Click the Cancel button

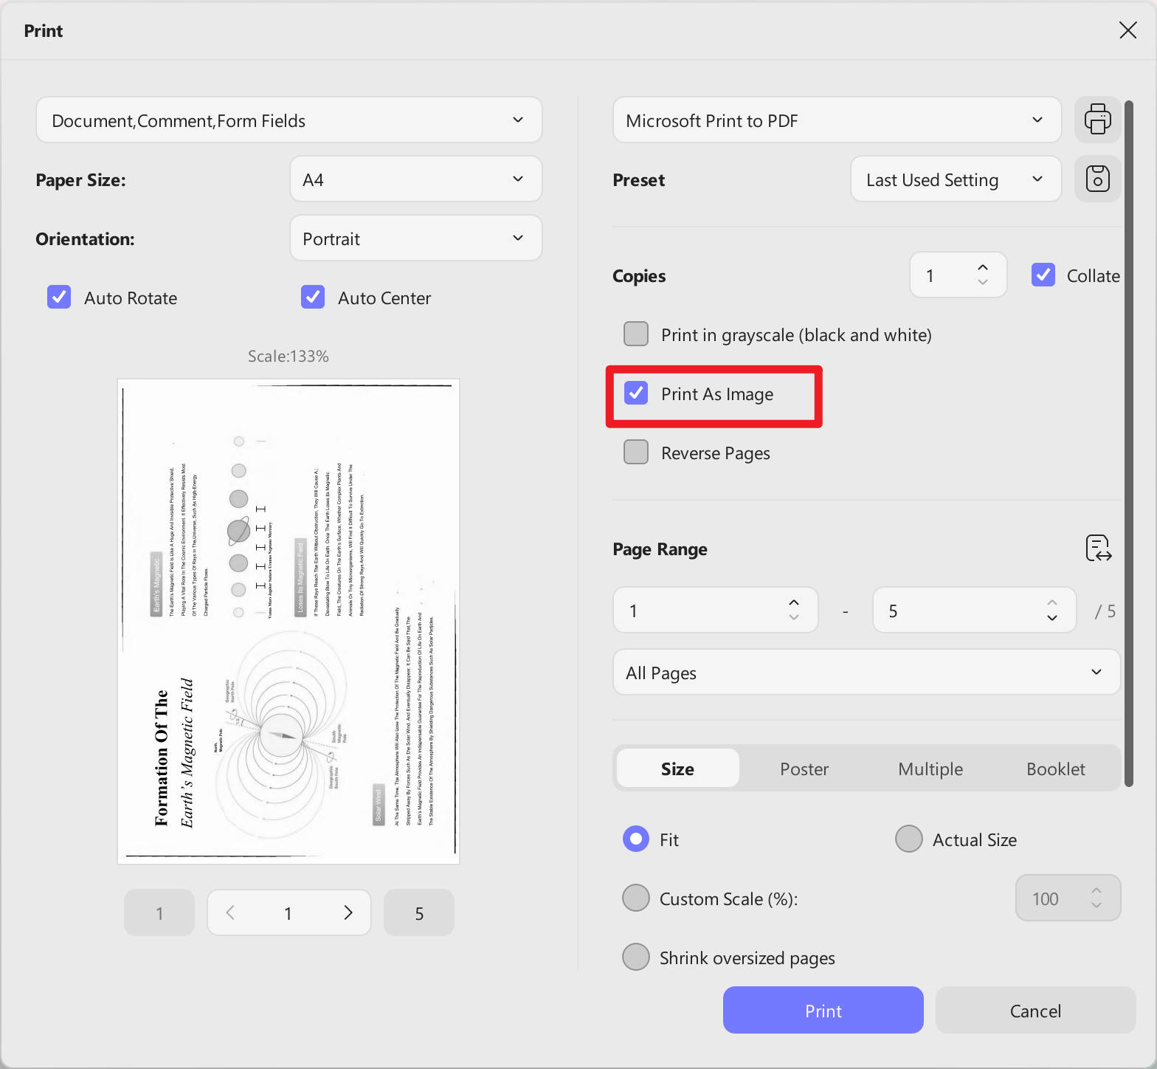tap(1035, 1010)
